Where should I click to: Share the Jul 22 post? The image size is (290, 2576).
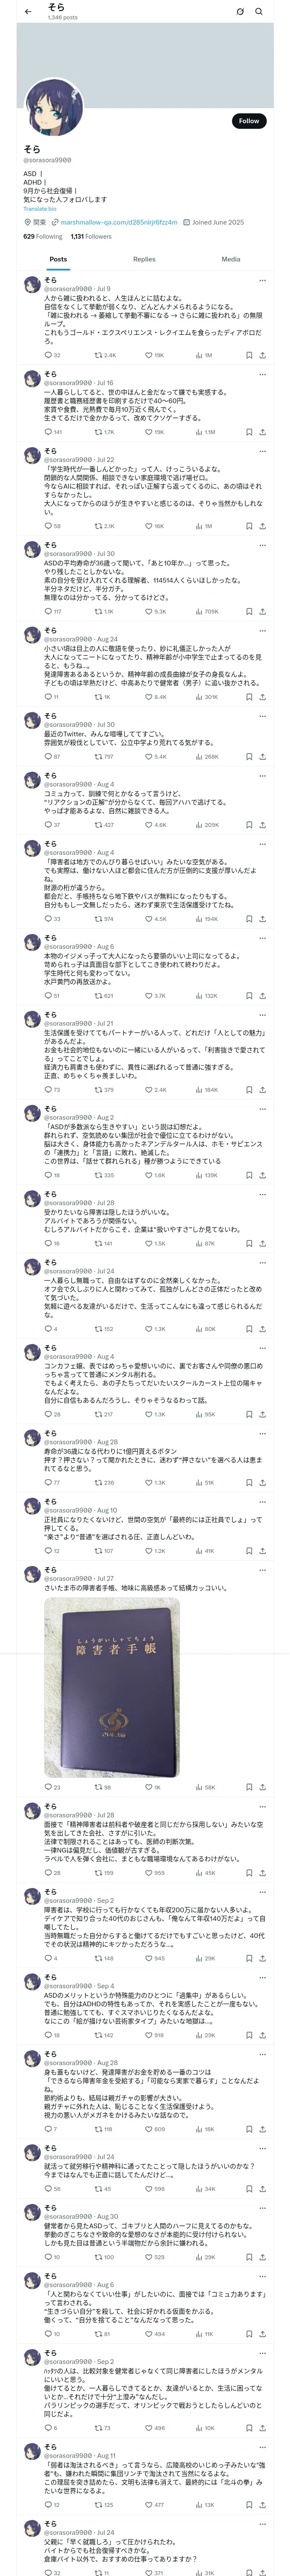tap(262, 526)
